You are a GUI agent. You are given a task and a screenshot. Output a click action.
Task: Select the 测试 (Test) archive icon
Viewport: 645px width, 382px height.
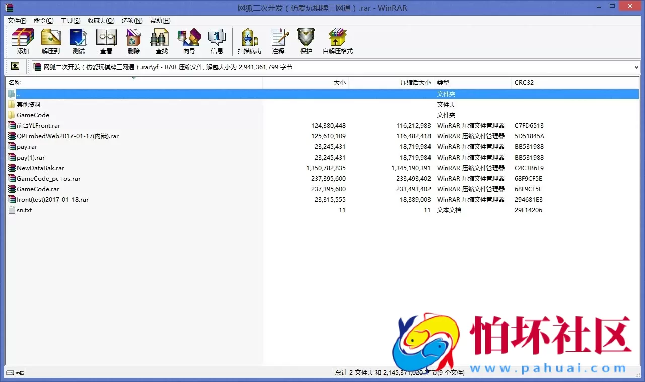click(x=78, y=40)
